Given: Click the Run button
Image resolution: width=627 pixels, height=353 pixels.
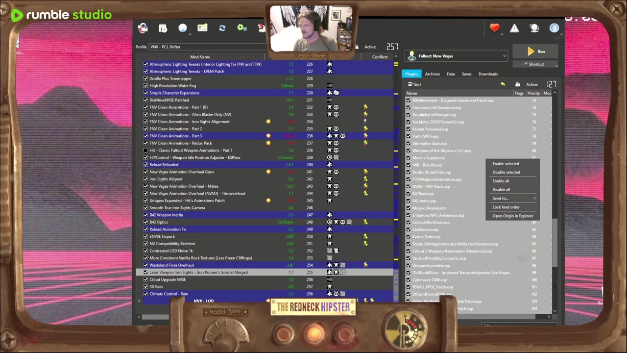Looking at the screenshot, I should tap(535, 51).
